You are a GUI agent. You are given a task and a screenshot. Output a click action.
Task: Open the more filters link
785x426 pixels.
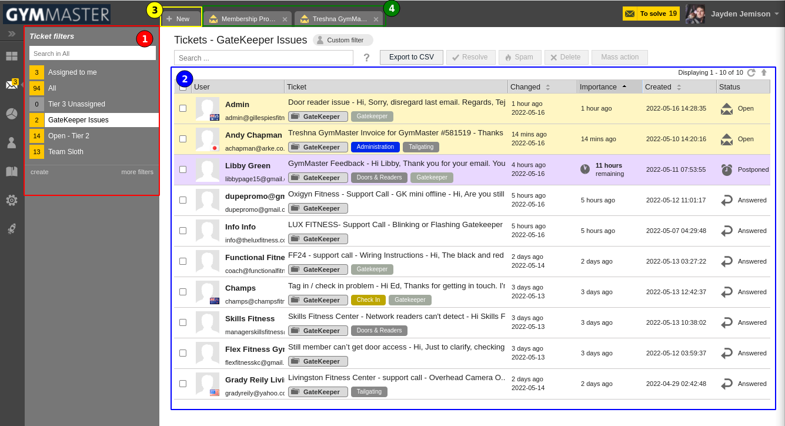pyautogui.click(x=137, y=172)
